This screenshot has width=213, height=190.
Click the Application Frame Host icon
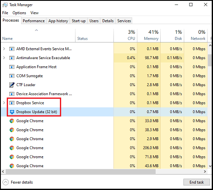pos(12,67)
